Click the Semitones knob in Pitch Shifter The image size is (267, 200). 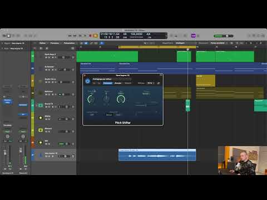coord(91,99)
